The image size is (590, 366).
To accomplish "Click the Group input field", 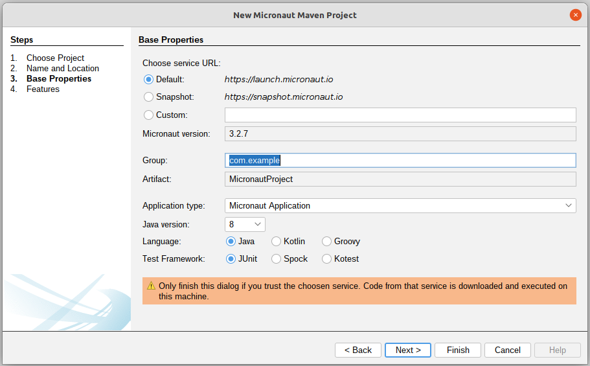I will [x=400, y=161].
